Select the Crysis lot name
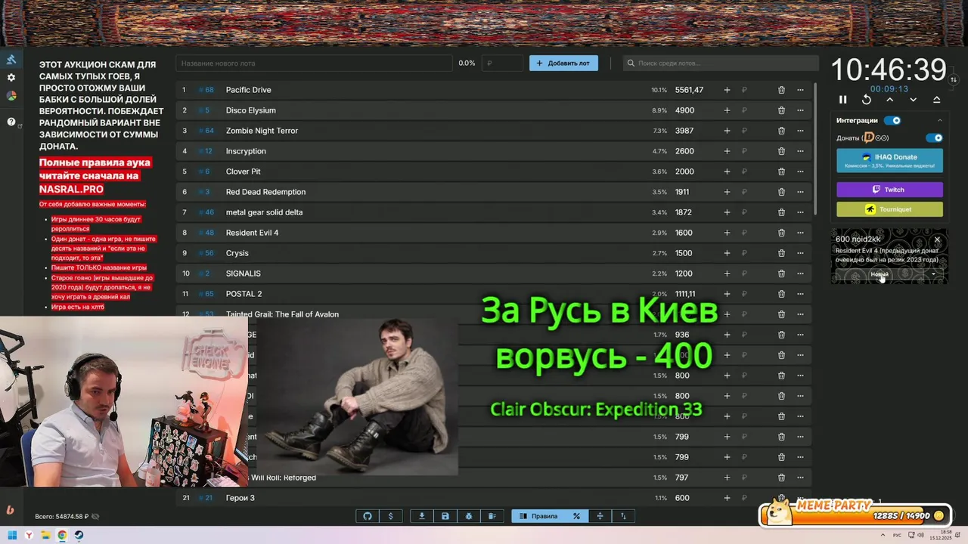968x544 pixels. click(237, 253)
